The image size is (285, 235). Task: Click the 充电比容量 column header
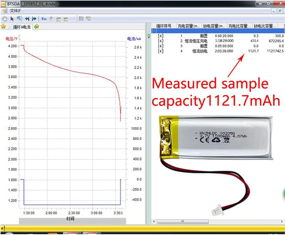240,26
